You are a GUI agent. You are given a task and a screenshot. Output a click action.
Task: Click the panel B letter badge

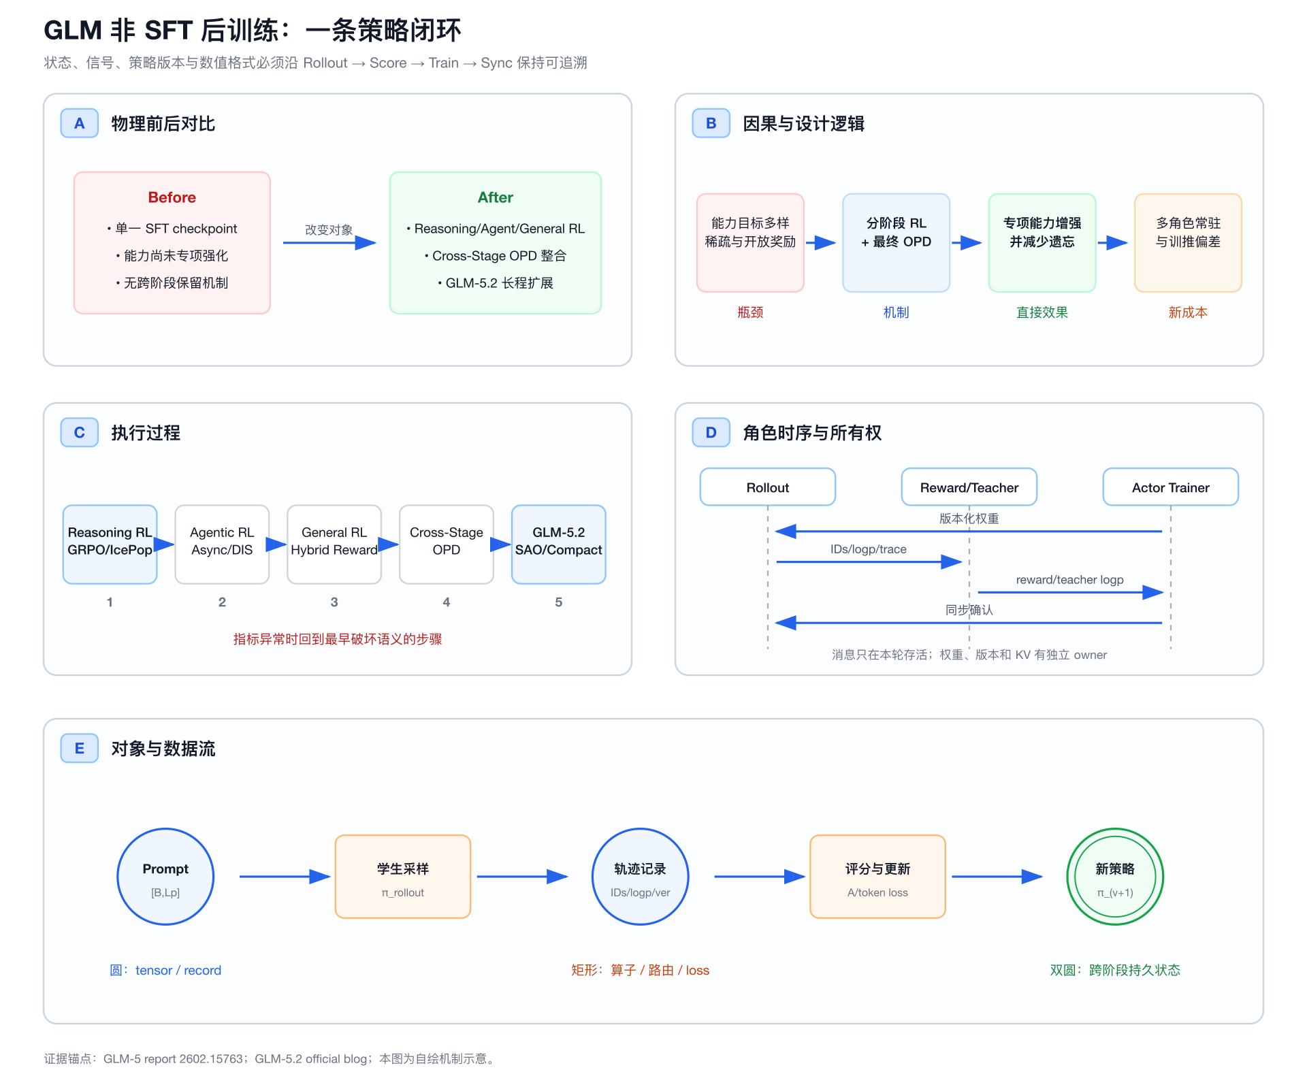pyautogui.click(x=711, y=123)
